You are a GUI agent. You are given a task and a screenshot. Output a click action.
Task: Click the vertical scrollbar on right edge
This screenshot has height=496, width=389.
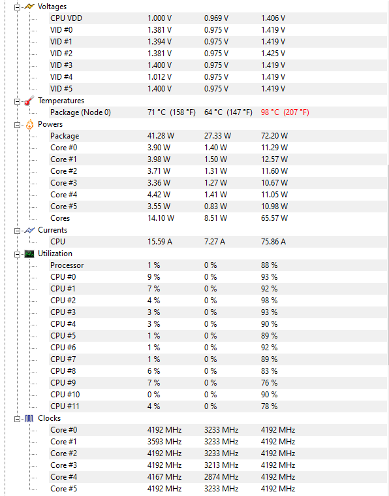click(388, 264)
